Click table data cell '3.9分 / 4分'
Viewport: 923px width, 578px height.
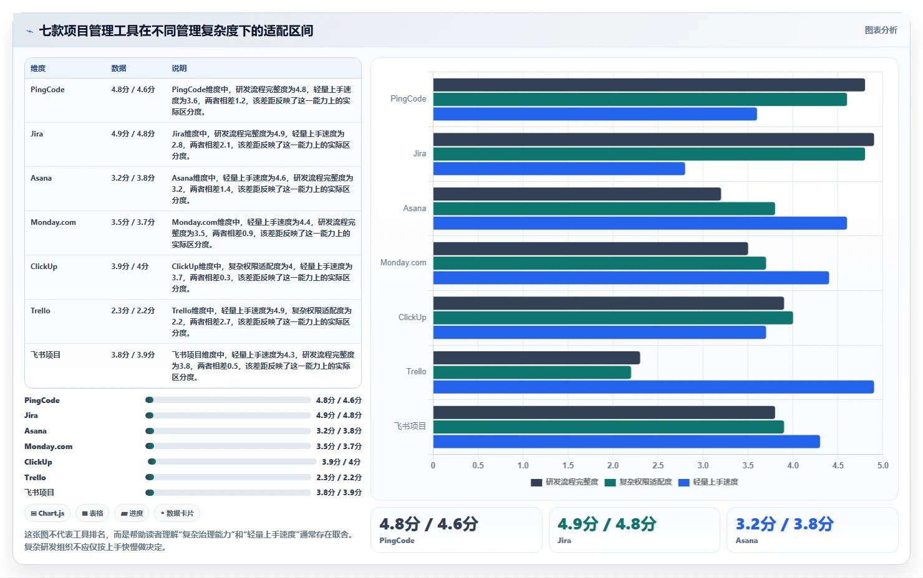[x=130, y=267]
